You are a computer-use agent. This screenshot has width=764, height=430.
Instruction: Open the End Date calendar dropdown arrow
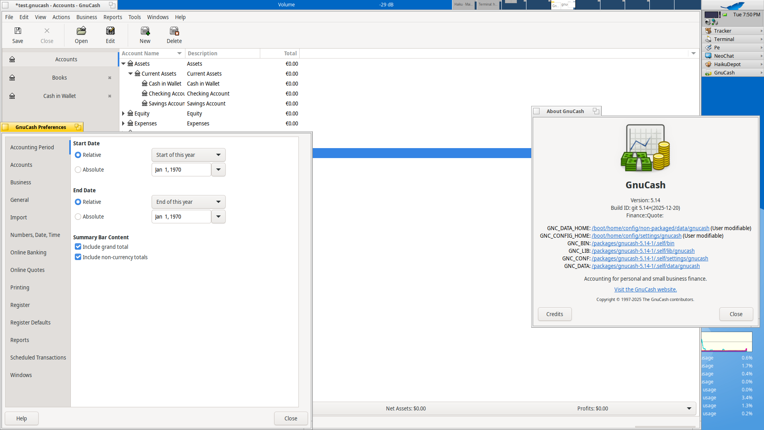218,217
